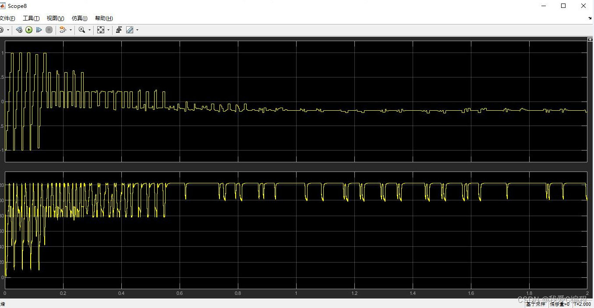Expand the zoom tool dropdown arrow
The image size is (594, 308).
tap(89, 30)
